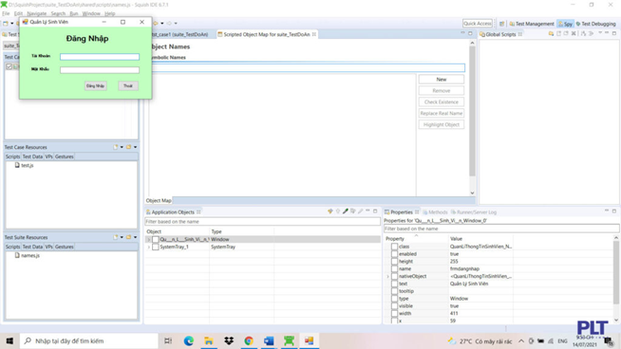Open Test Management perspective
Image resolution: width=621 pixels, height=349 pixels.
point(532,24)
